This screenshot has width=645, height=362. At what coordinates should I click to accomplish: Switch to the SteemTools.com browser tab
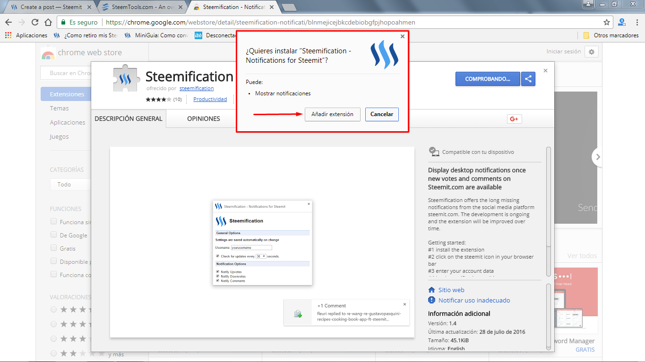tap(142, 7)
